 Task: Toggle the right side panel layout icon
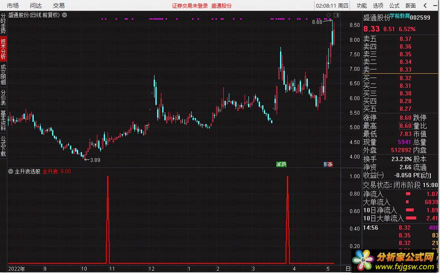[336, 15]
